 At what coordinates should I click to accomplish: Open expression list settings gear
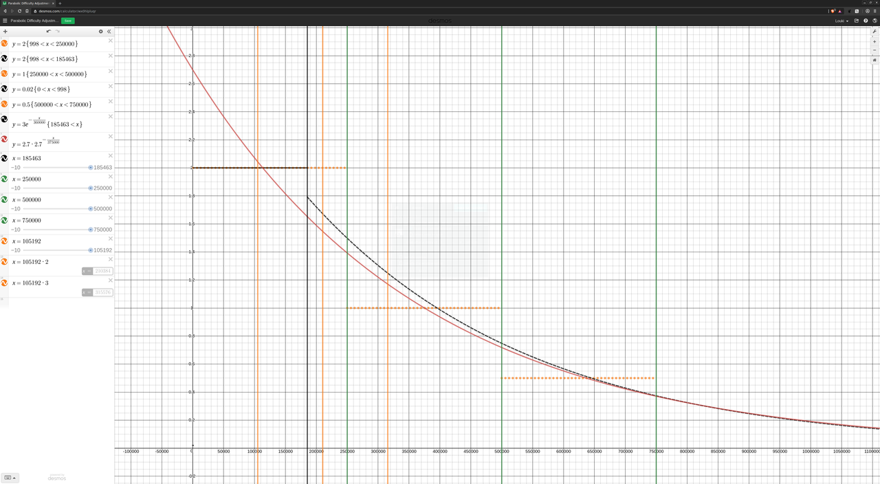click(101, 32)
